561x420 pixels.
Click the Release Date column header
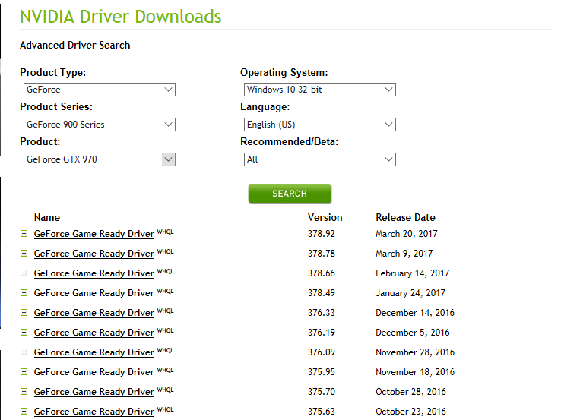click(x=405, y=218)
